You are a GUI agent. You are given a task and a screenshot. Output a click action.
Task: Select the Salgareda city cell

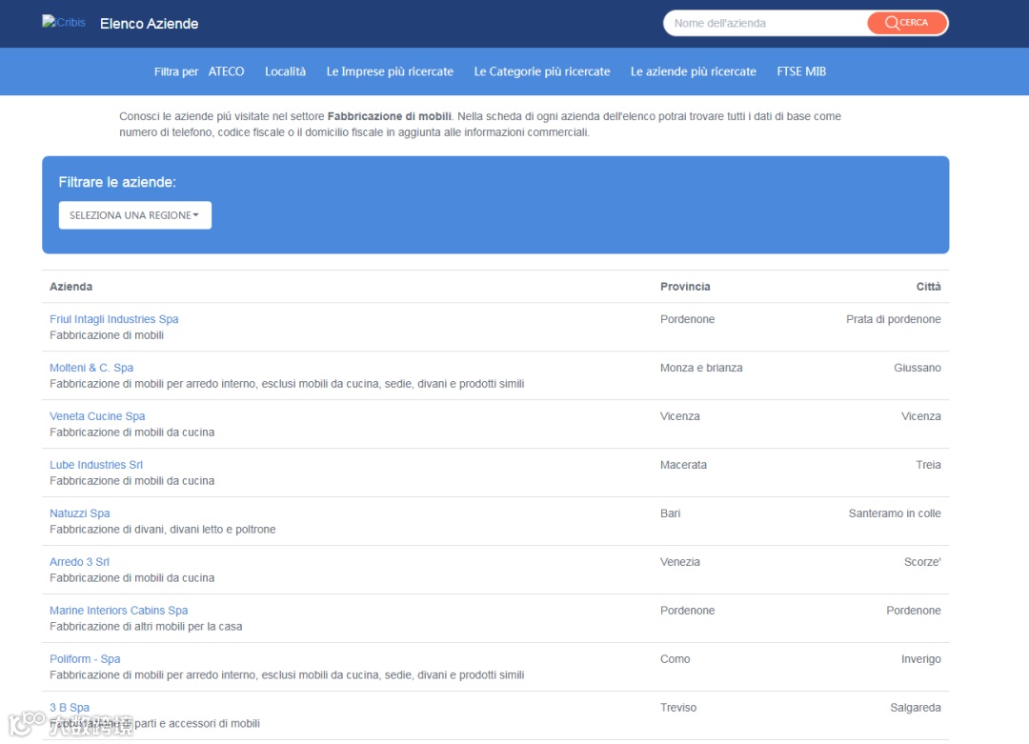point(916,707)
